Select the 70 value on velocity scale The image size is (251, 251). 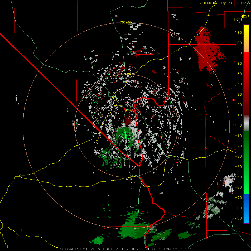pos(240,53)
